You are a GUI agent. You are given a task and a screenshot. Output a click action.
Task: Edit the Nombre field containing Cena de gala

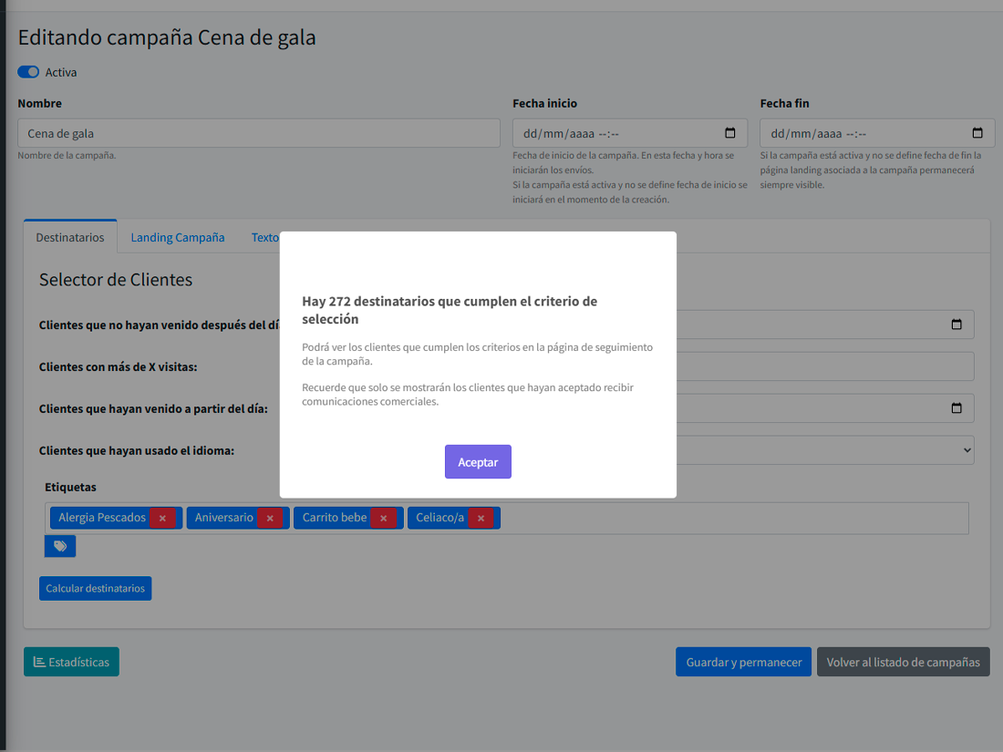point(258,133)
